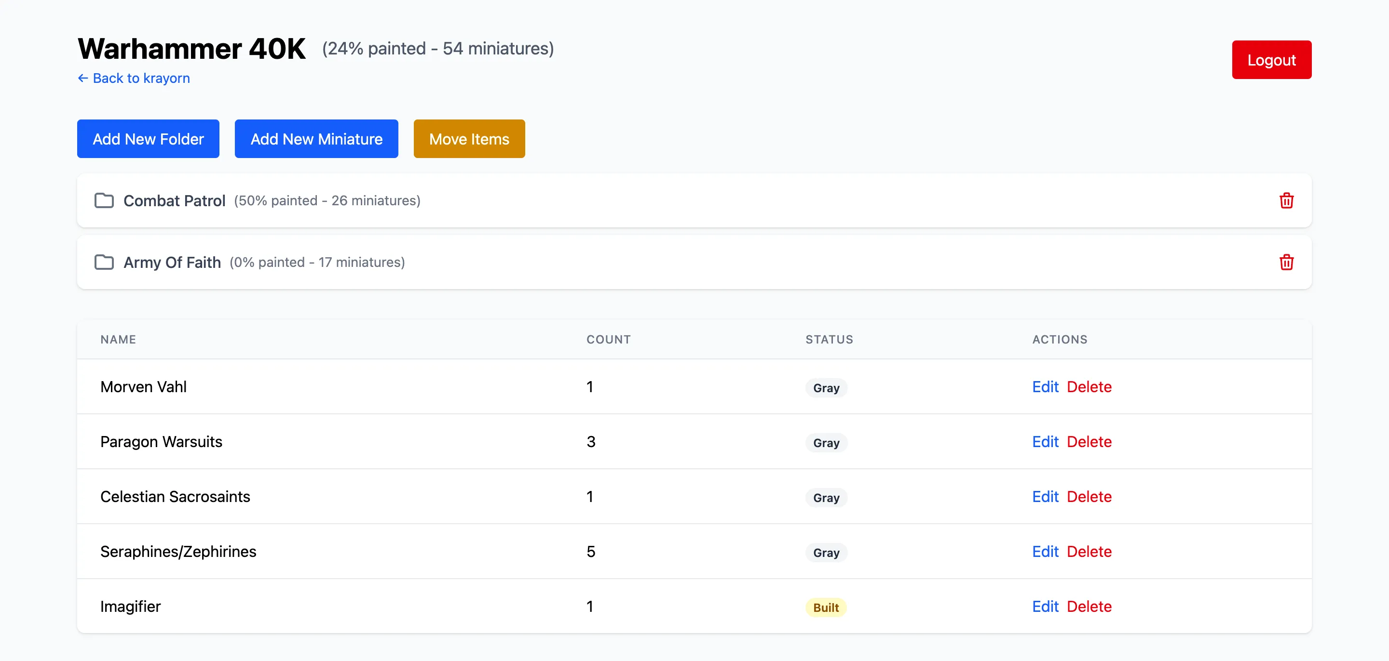1389x661 pixels.
Task: Click the orange Move Items button
Action: (469, 139)
